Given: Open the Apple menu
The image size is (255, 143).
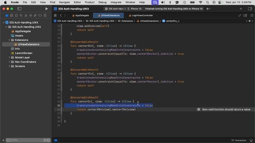Looking at the screenshot, I should pos(5,2).
